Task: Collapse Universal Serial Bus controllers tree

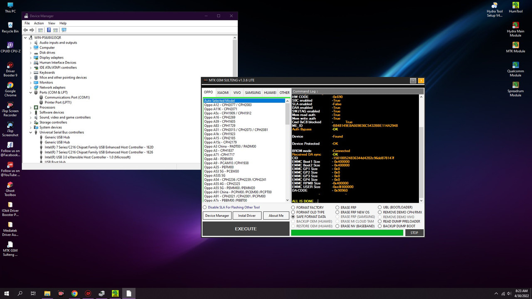Action: click(x=30, y=132)
